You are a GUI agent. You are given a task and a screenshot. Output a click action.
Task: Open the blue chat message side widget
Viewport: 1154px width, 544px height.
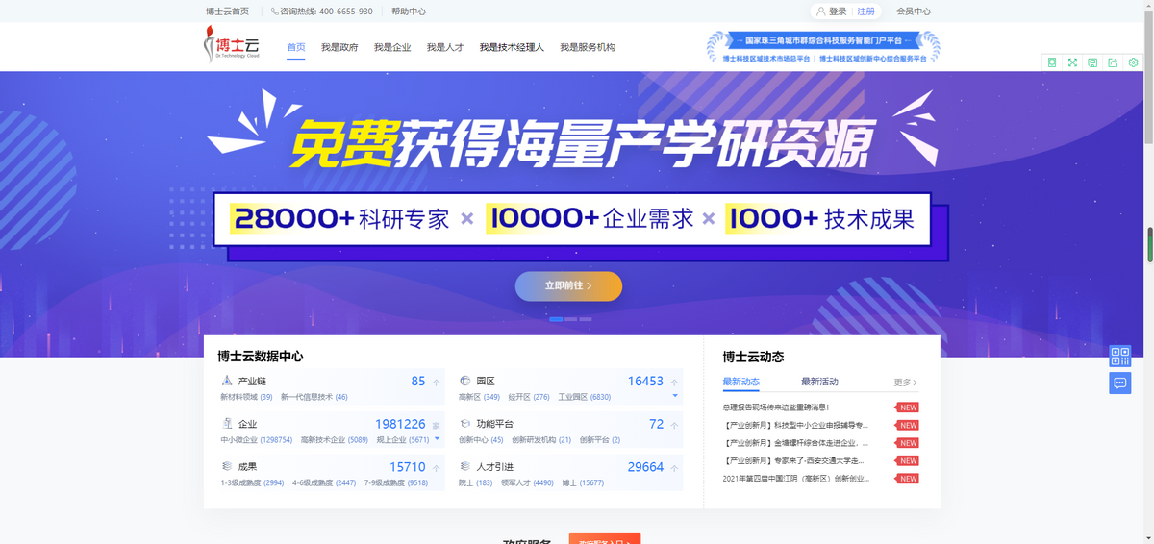tap(1119, 382)
